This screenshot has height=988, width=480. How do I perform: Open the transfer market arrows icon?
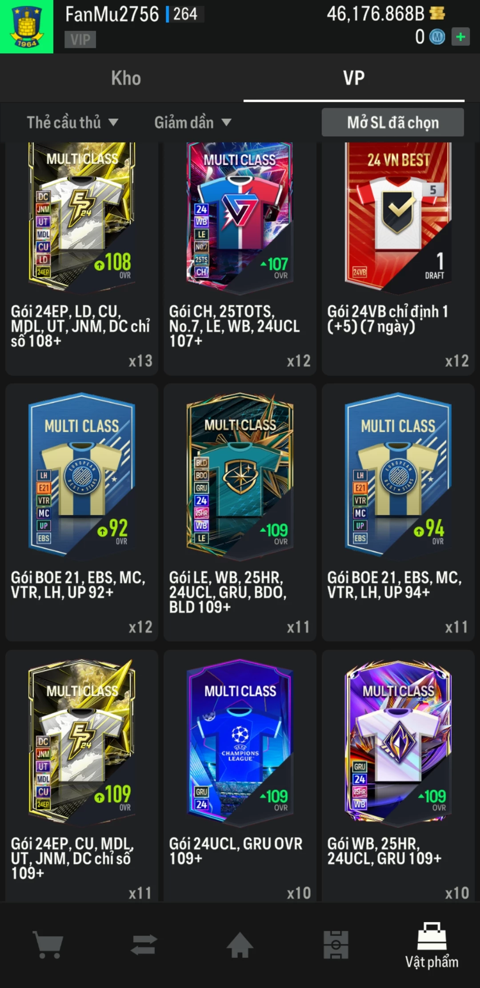144,944
